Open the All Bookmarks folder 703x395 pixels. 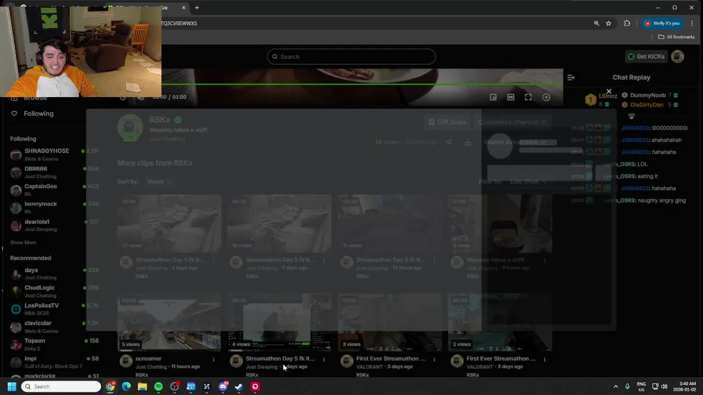(x=677, y=37)
